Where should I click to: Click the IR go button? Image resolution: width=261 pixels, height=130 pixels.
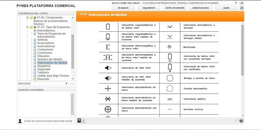click(242, 3)
